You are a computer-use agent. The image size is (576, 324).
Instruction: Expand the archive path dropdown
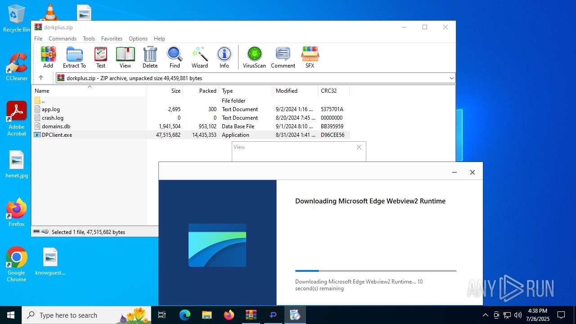coord(451,78)
